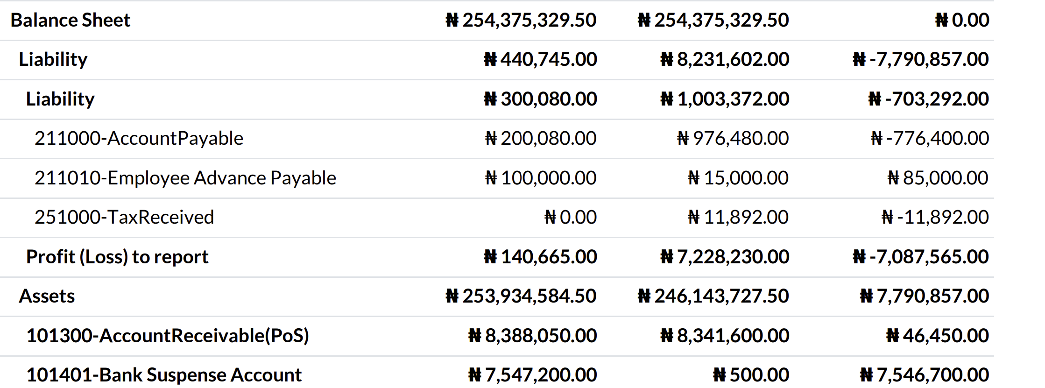
Task: Open the 211000-AccountPayable account line
Action: [x=139, y=138]
